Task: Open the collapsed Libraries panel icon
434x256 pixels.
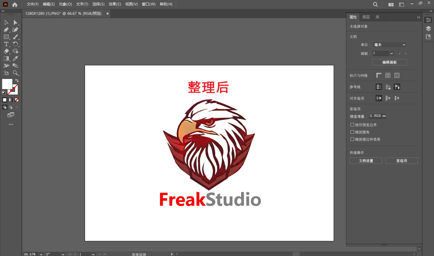Action: click(428, 37)
